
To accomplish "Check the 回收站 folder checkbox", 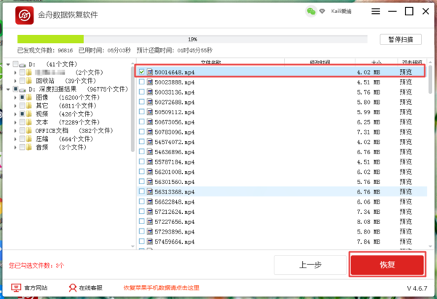I will pos(23,81).
